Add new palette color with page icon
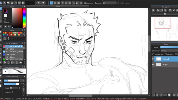Viewport: 178px width, 100px height. [5, 38]
